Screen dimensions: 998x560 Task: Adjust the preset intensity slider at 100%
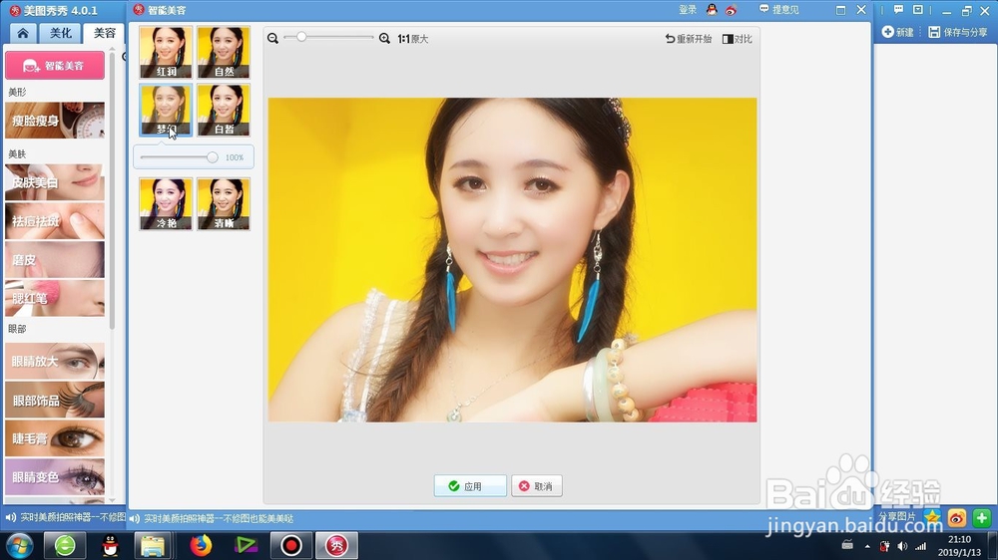212,157
